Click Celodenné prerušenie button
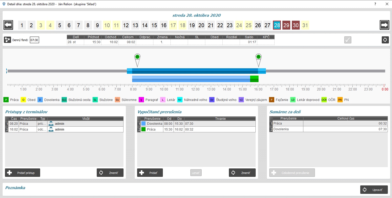This screenshot has height=198, width=392. point(292,173)
